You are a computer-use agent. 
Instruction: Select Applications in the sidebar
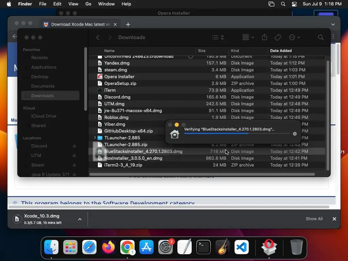coord(50,67)
